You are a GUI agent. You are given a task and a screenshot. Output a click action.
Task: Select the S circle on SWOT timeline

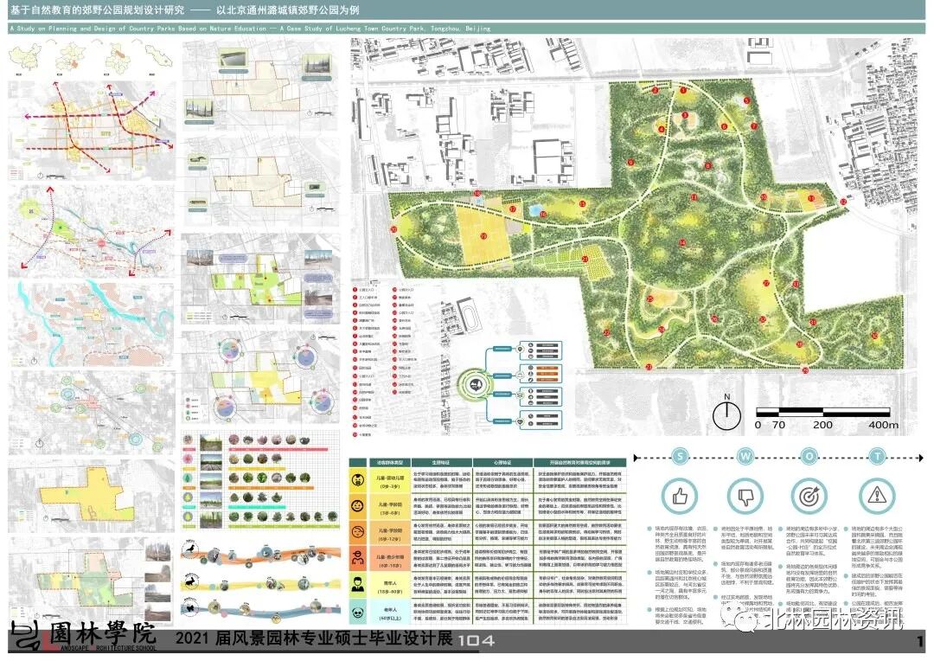tap(680, 457)
